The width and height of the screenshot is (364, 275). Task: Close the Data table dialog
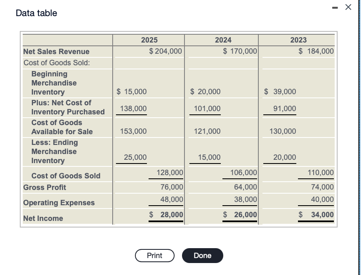348,7
